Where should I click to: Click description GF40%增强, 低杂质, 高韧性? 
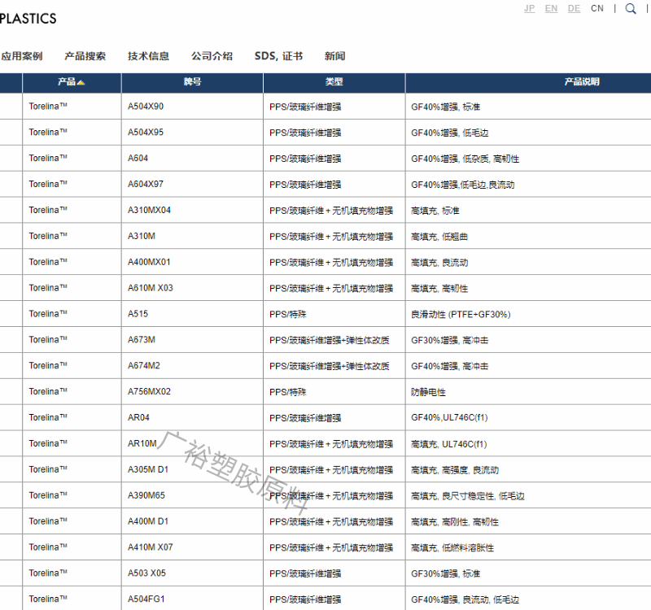pos(465,159)
